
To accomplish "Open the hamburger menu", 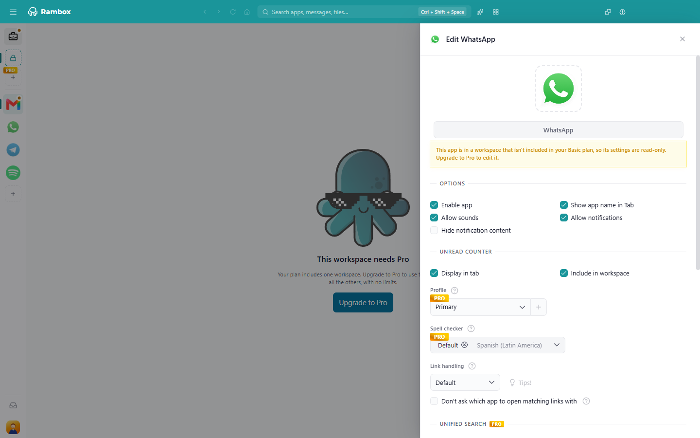I will point(13,12).
